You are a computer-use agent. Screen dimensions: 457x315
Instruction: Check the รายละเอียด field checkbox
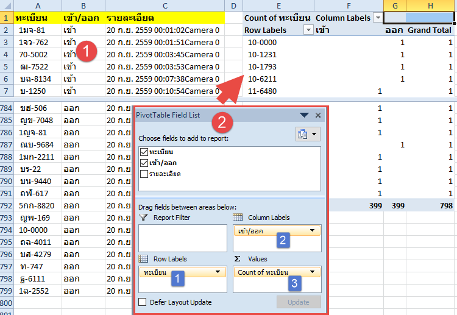(144, 174)
